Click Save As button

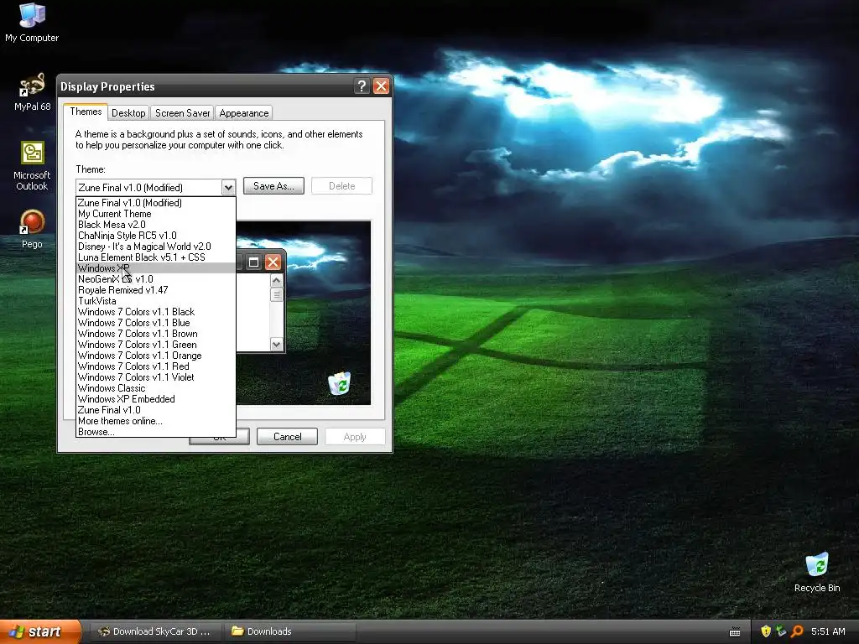point(273,186)
